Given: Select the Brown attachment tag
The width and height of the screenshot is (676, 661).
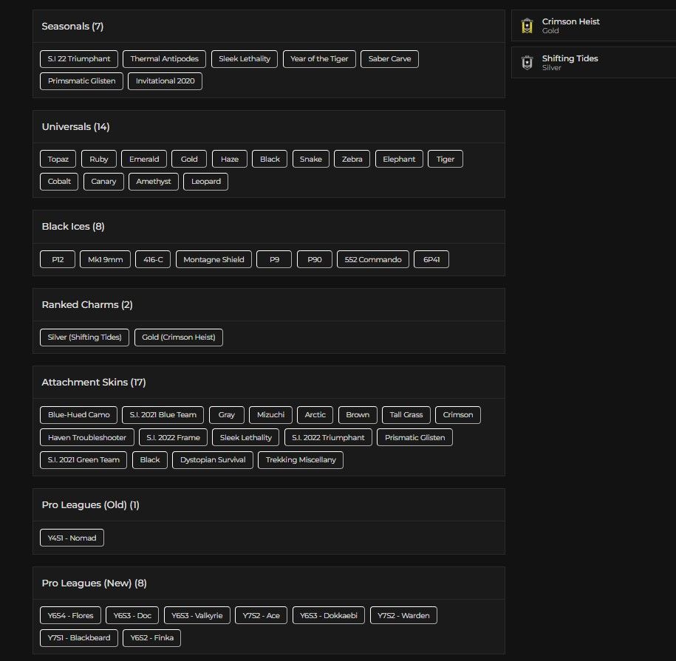Looking at the screenshot, I should [358, 415].
